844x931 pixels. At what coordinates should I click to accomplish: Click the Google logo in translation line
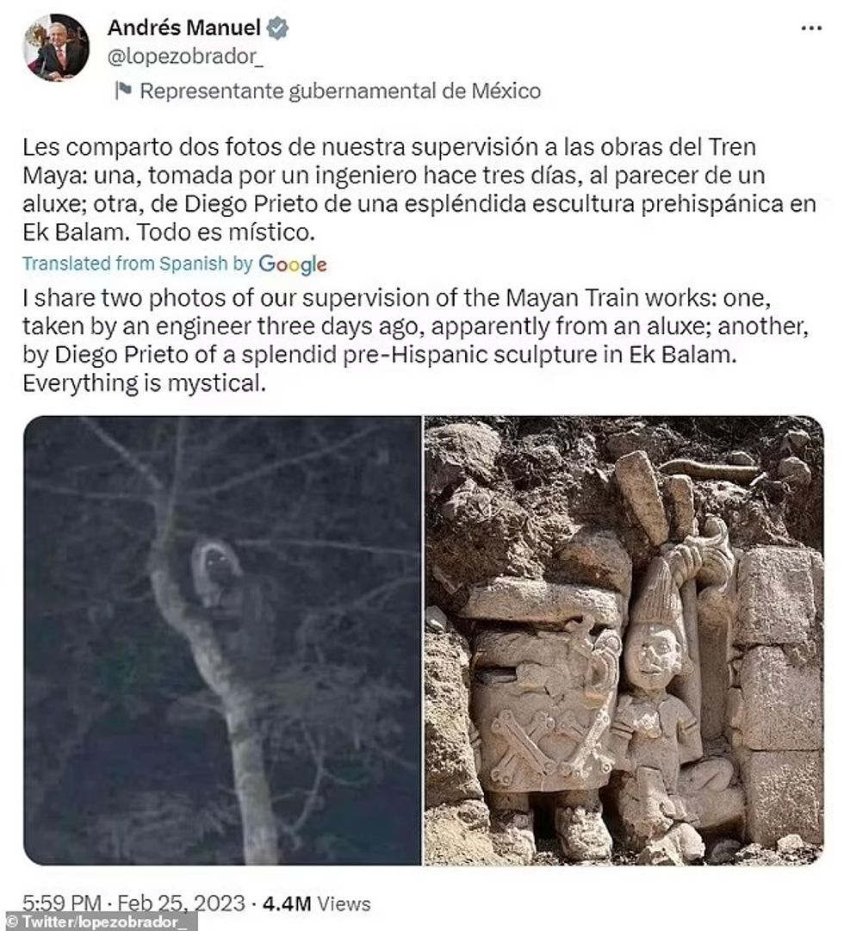coord(293,264)
